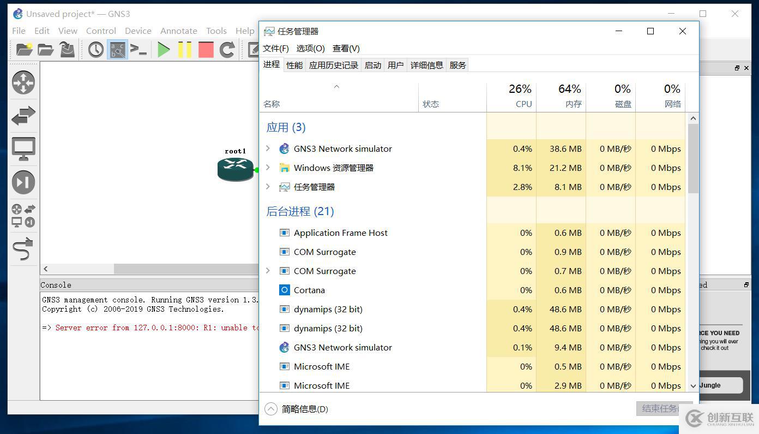Image resolution: width=759 pixels, height=434 pixels.
Task: Switch to the 启动 tab
Action: (373, 66)
